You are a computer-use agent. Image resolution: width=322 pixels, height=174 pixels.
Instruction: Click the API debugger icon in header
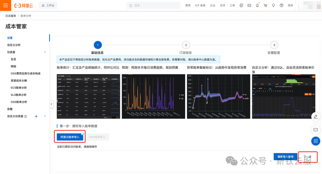(x=241, y=6)
